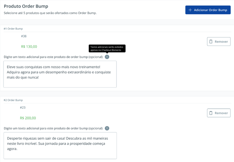Click the #1 Order Bump section header
Screen dimensions: 234x162
pos(13,29)
